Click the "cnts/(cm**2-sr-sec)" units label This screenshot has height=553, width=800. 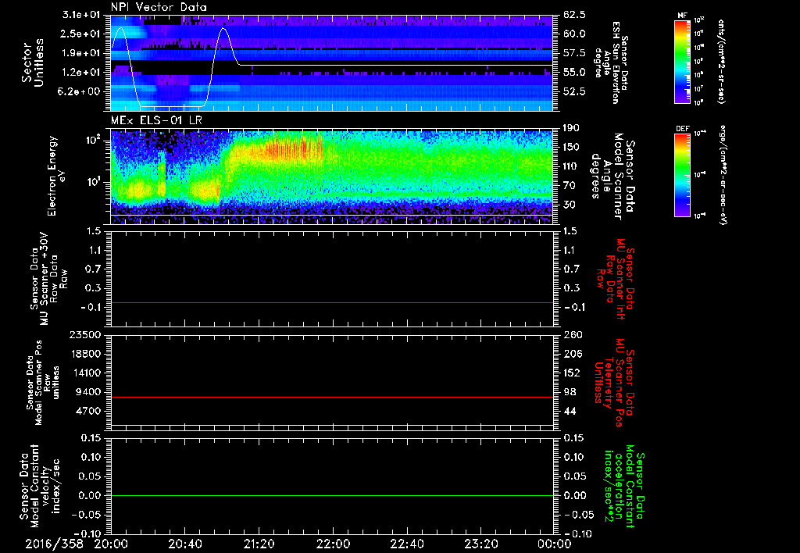click(721, 61)
